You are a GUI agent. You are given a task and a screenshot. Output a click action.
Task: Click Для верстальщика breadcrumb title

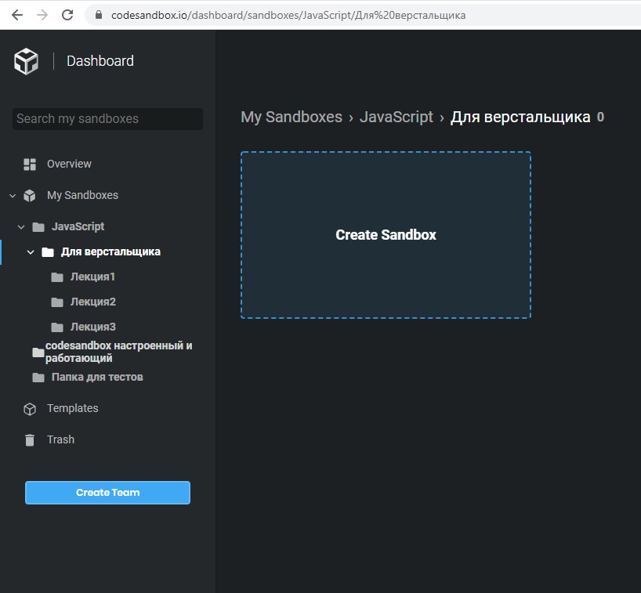tap(520, 118)
